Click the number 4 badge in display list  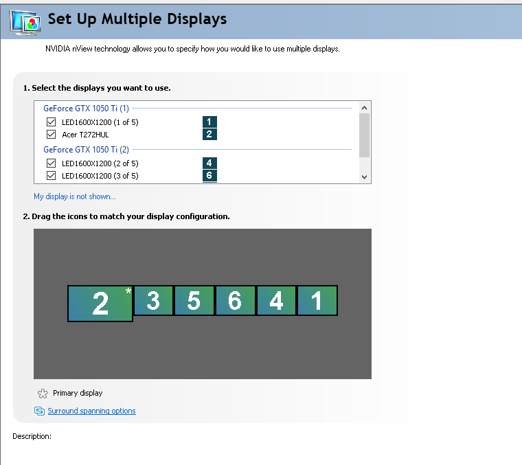pos(209,163)
